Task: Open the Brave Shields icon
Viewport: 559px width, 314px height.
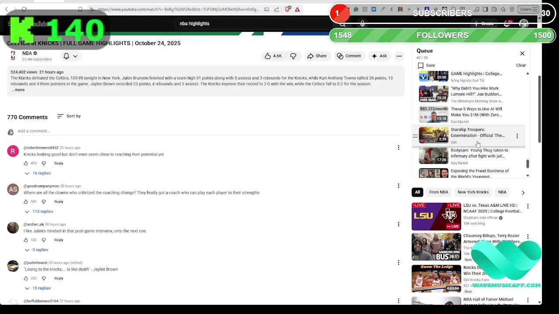Action: (288, 9)
